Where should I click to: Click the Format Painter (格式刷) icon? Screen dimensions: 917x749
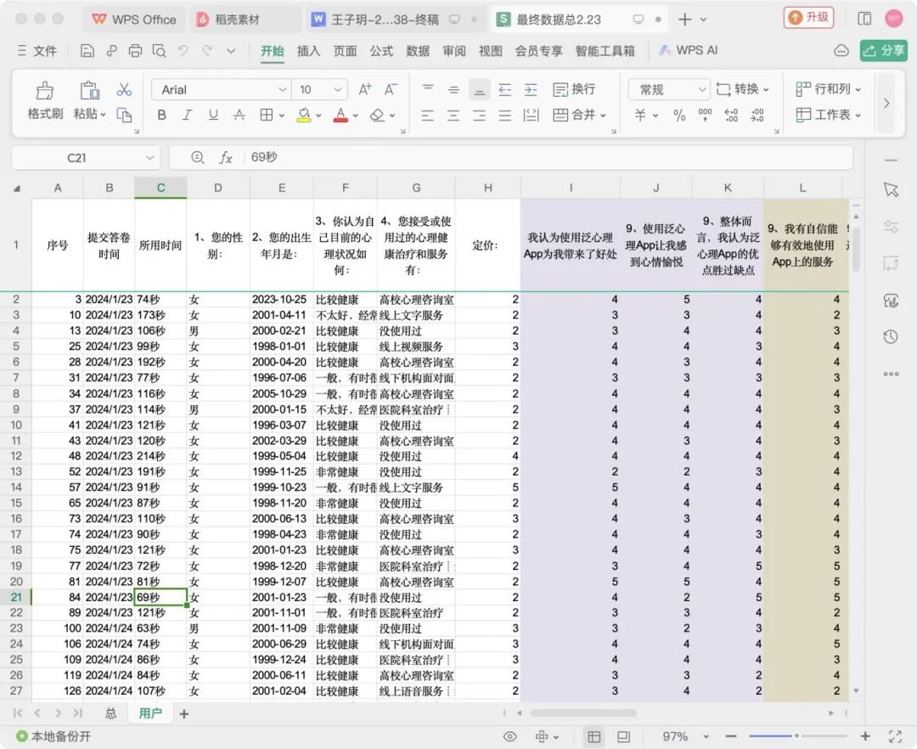(45, 91)
